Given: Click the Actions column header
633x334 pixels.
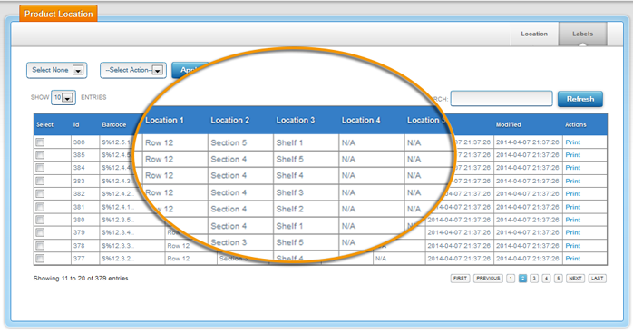Looking at the screenshot, I should click(576, 124).
